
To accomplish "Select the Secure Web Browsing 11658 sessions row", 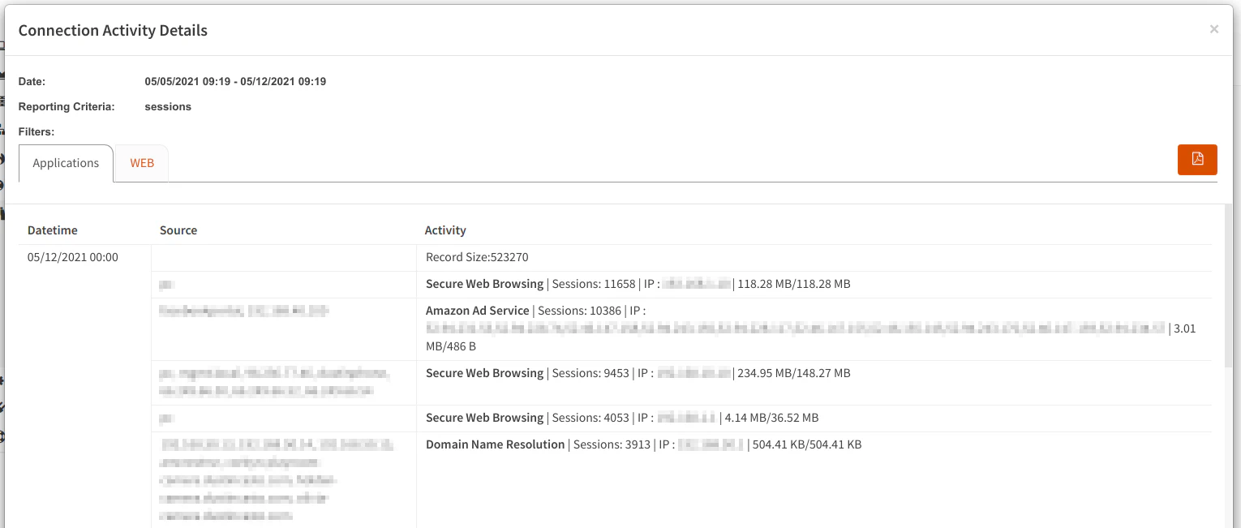I will click(681, 285).
